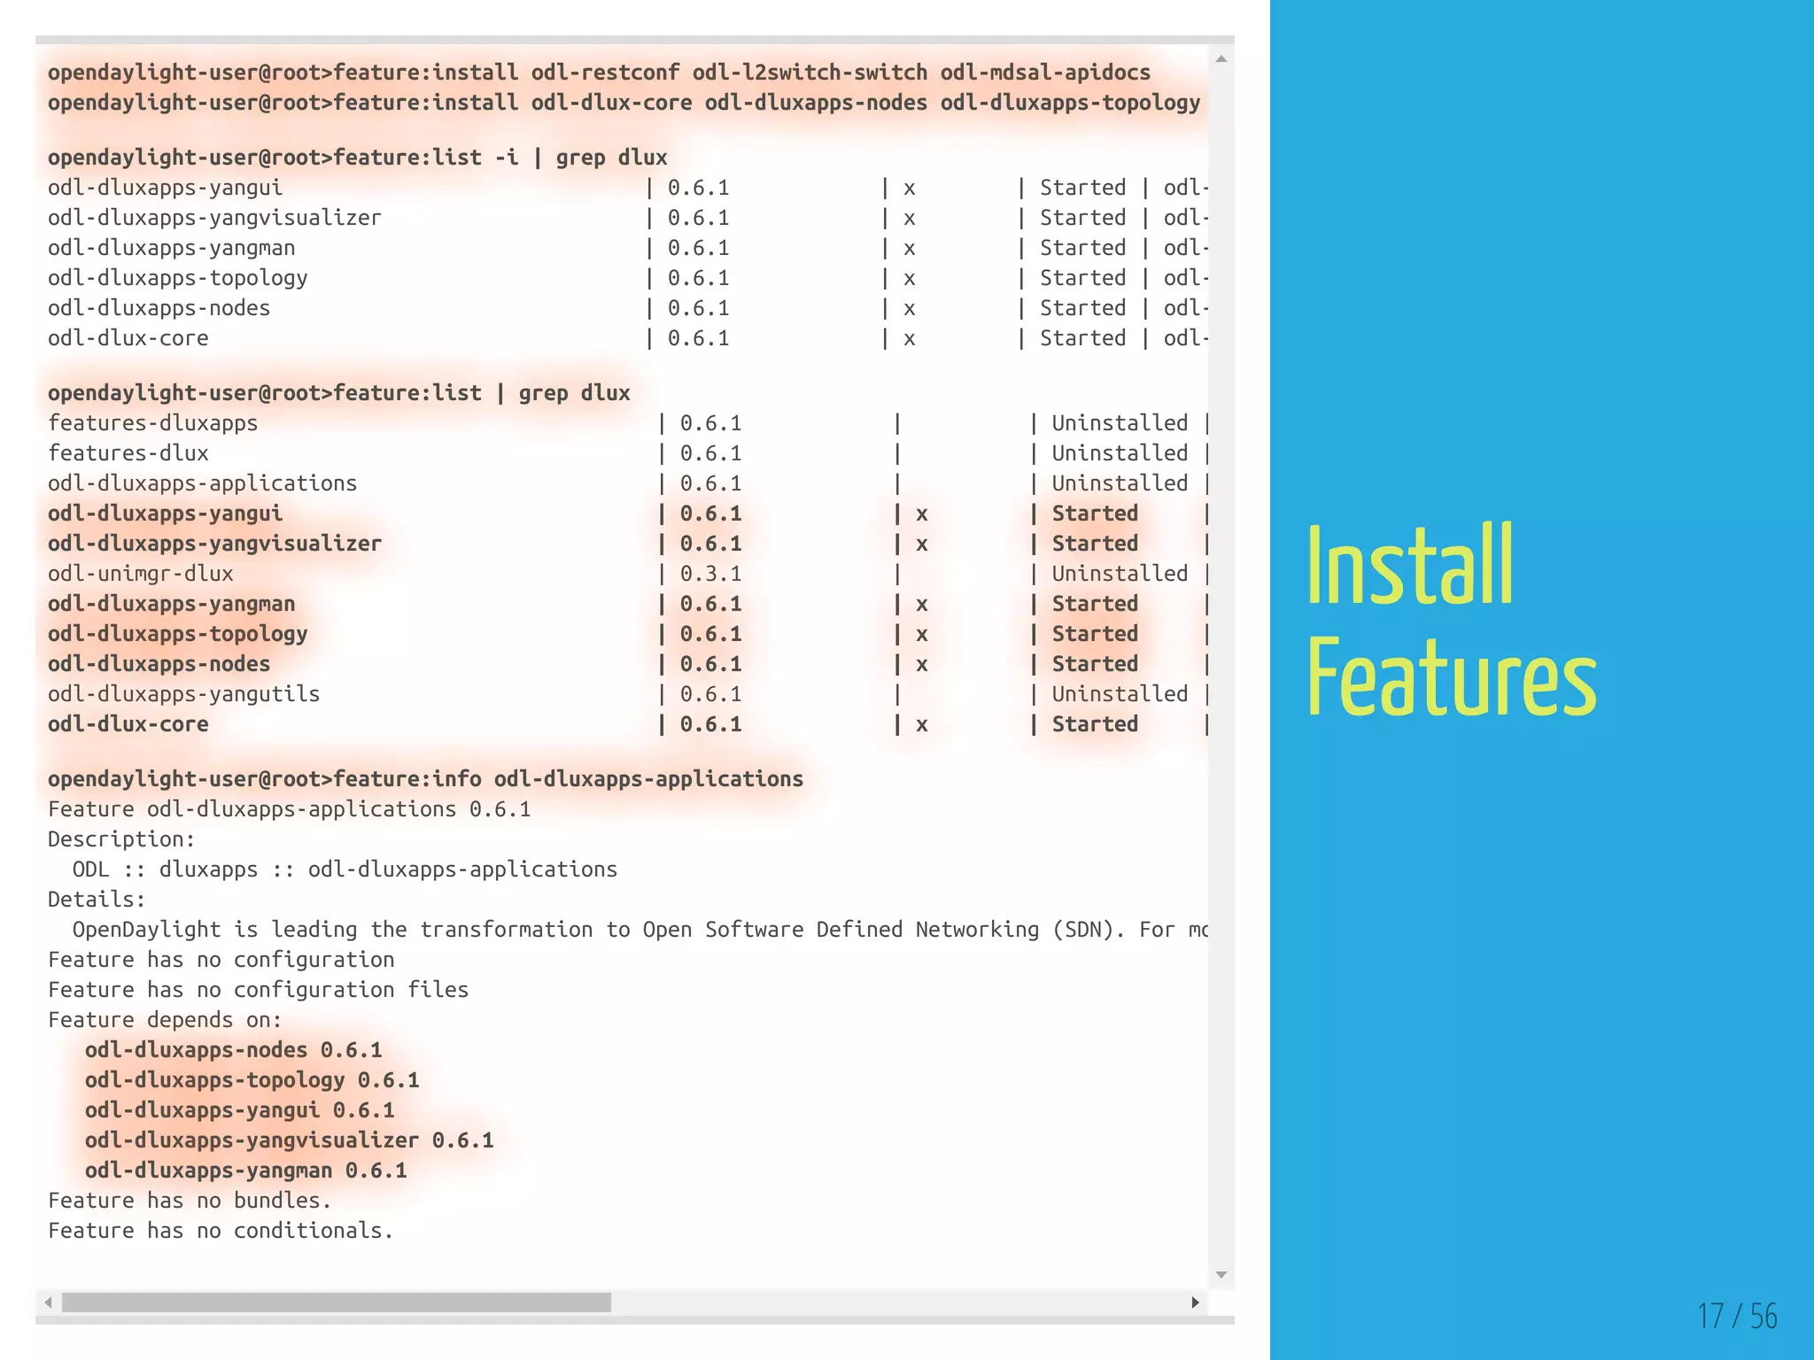The image size is (1814, 1360).
Task: Click 'odl-dluxapps-yangutils' row name
Action: pos(183,694)
